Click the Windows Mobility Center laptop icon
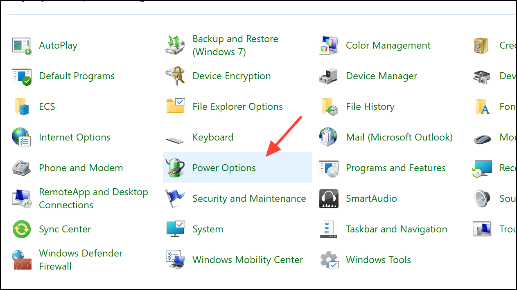Screen dimensions: 517x290 pos(175,259)
